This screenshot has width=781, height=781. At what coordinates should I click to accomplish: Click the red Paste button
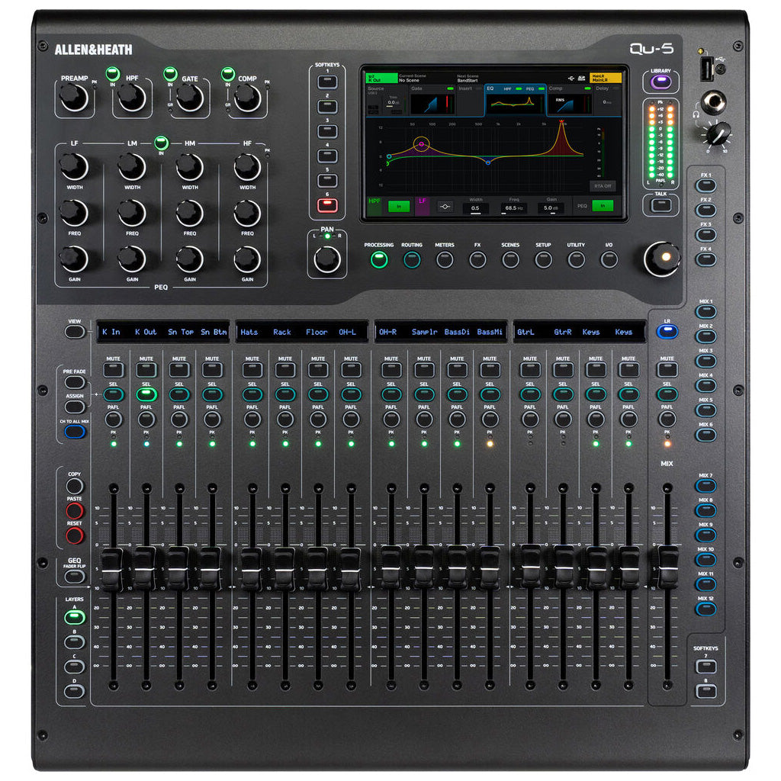(x=75, y=510)
